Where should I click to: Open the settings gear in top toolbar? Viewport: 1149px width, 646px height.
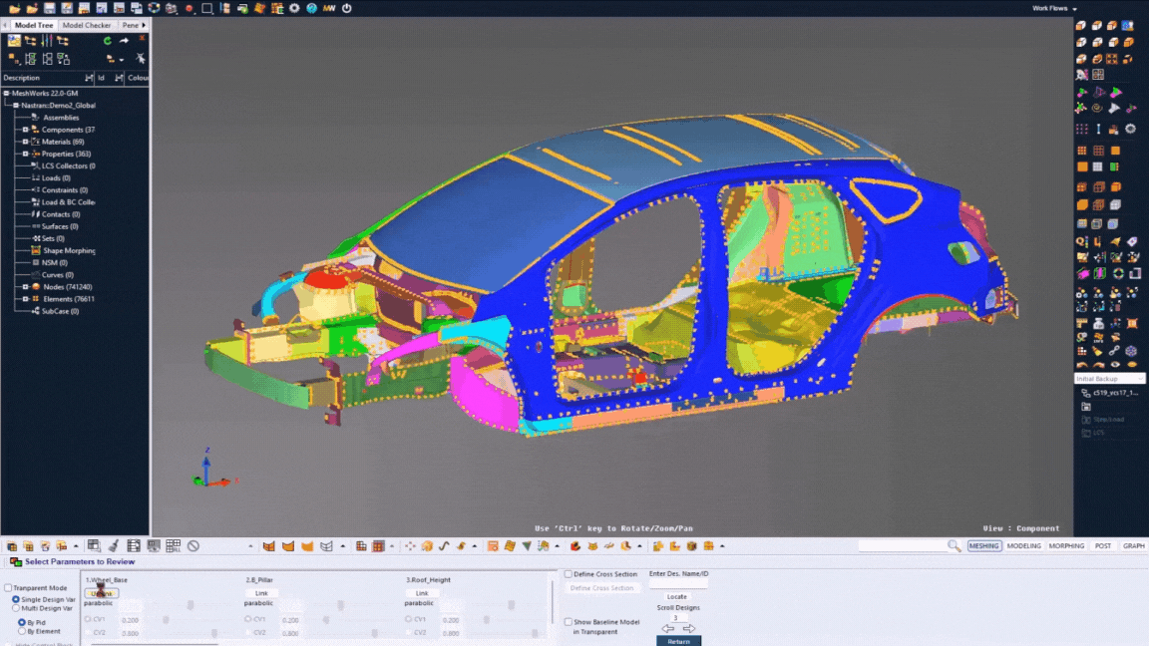294,8
